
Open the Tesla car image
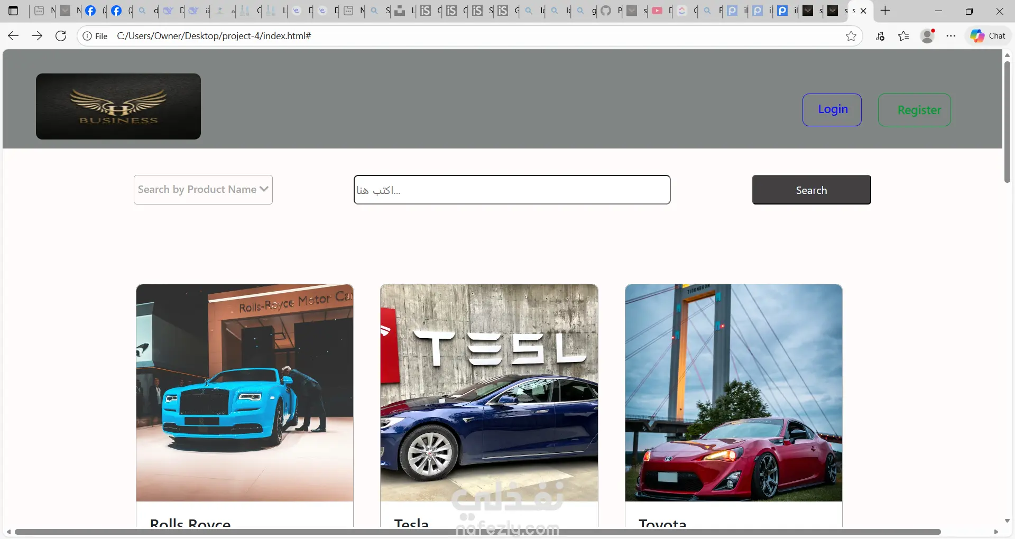[489, 393]
